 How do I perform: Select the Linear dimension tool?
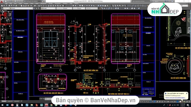tap(128, 6)
